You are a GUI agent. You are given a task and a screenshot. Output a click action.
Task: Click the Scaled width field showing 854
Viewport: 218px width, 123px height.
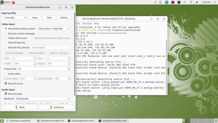point(27,79)
